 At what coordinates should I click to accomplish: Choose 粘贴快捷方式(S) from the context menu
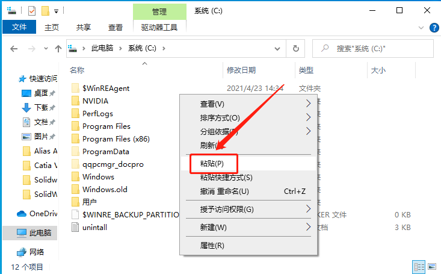coord(248,178)
